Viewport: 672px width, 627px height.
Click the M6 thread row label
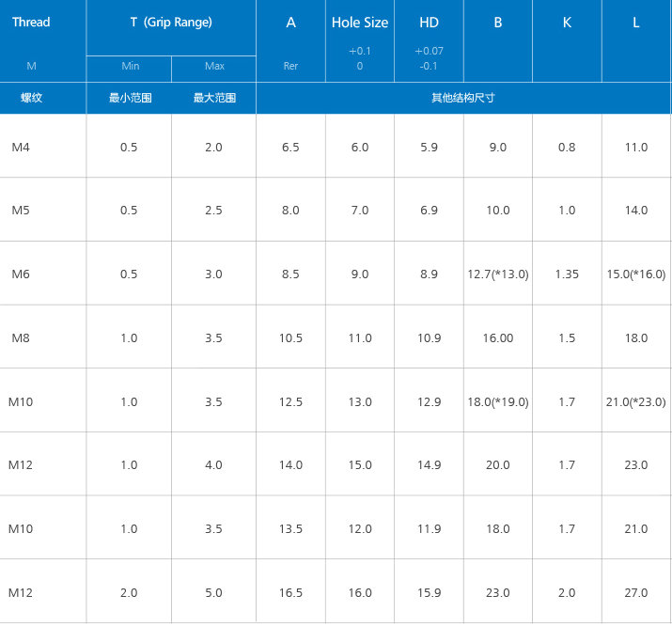point(21,274)
